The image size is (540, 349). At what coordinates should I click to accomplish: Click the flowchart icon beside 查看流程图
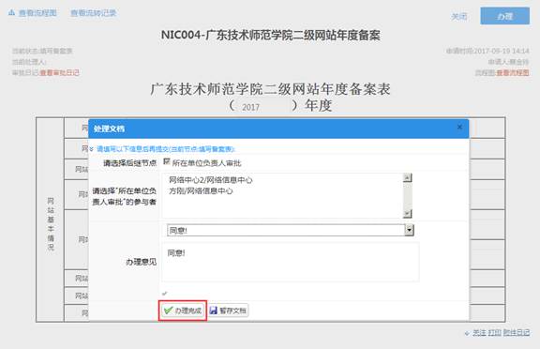pyautogui.click(x=11, y=13)
